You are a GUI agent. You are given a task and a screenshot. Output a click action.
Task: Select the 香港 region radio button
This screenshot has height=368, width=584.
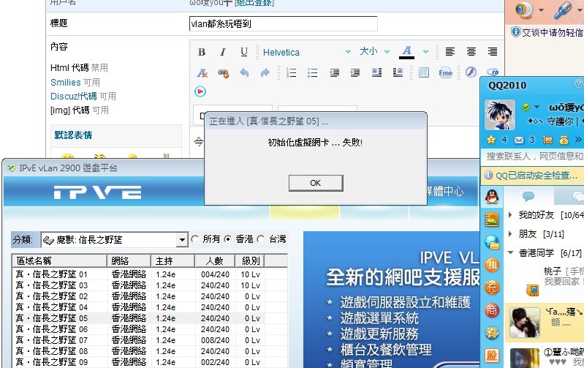click(227, 239)
